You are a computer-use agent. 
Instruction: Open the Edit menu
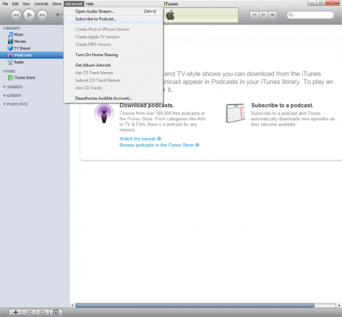pos(15,4)
